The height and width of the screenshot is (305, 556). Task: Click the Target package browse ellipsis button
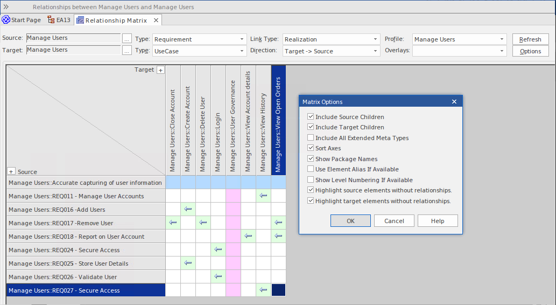(126, 50)
